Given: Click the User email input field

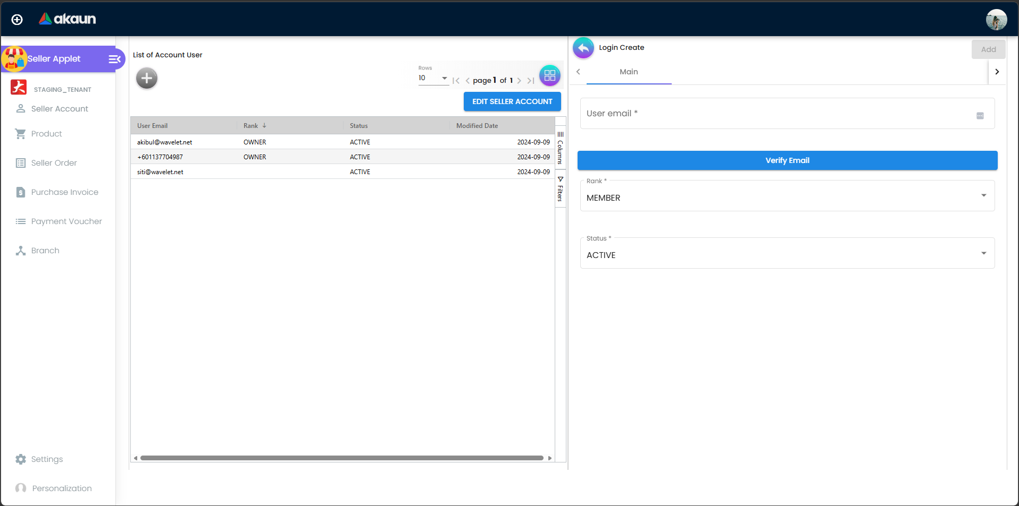Looking at the screenshot, I should point(776,114).
